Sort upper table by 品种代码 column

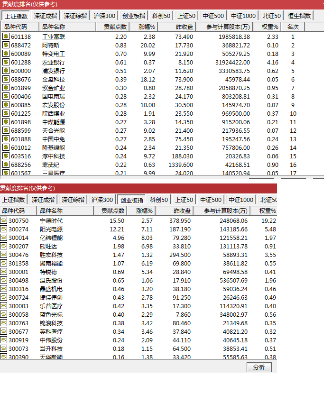[20, 27]
